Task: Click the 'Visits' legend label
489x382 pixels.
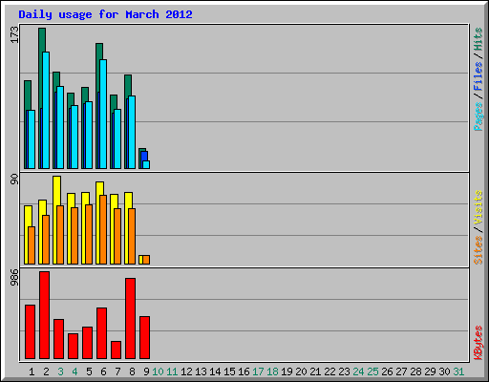Action: [x=478, y=207]
